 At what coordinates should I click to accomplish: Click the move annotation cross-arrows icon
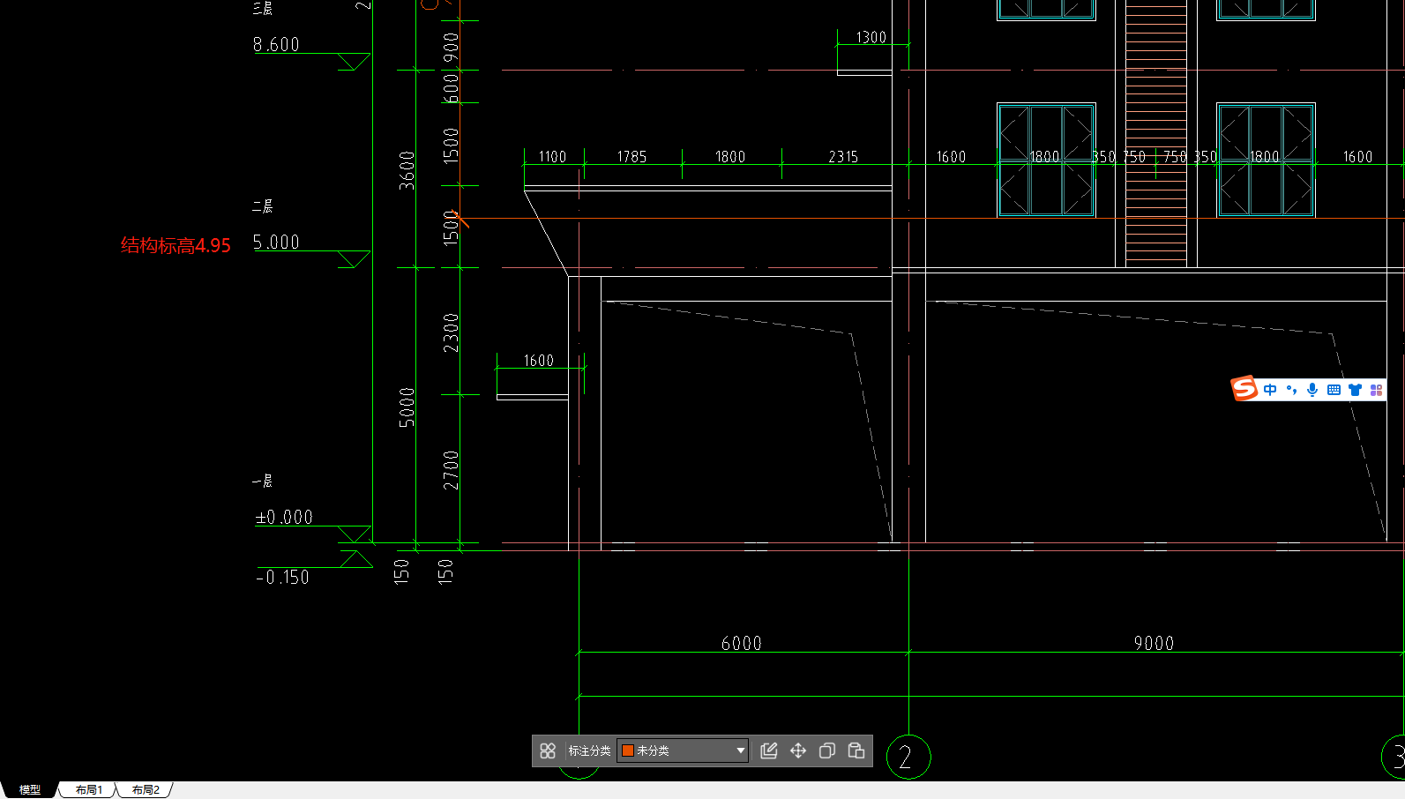point(798,750)
